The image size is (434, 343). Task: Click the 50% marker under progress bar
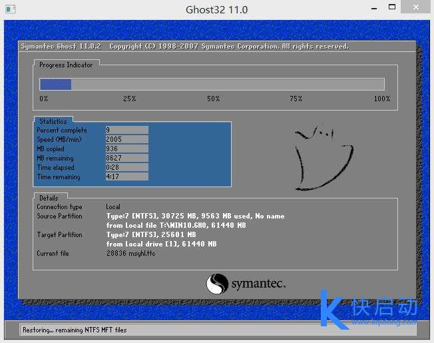coord(213,99)
